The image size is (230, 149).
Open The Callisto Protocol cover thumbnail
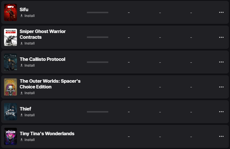(10, 62)
